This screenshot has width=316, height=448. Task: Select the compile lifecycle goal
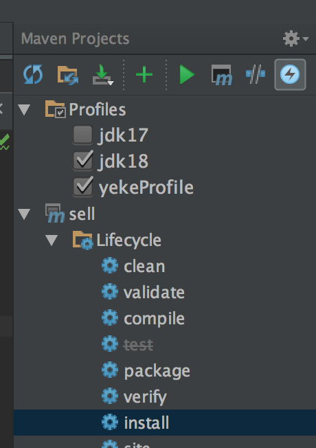(154, 319)
